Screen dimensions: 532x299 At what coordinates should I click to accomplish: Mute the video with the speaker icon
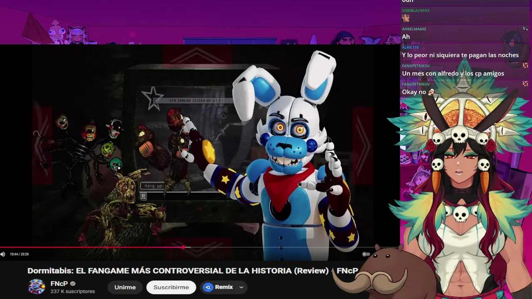click(3, 254)
